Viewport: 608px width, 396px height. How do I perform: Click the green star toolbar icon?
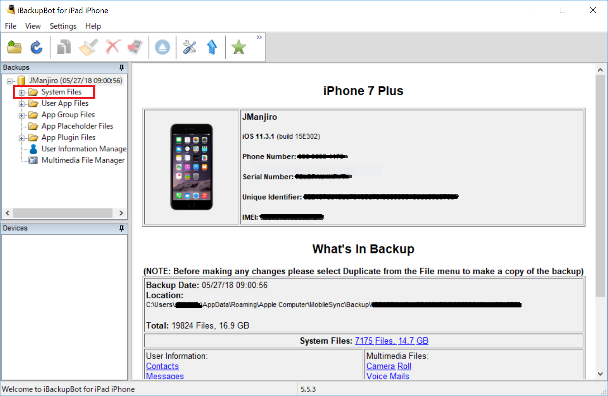point(239,47)
